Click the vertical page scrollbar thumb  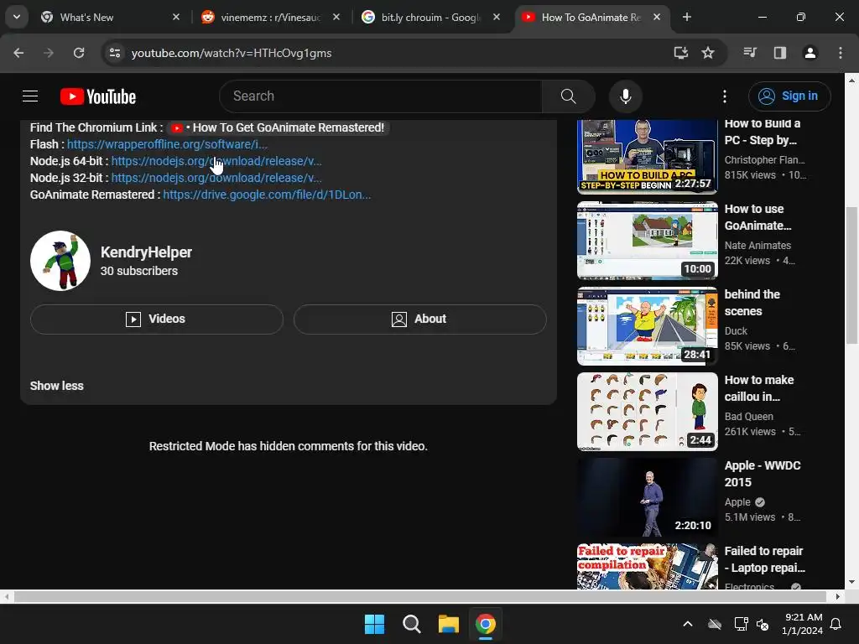click(x=851, y=275)
